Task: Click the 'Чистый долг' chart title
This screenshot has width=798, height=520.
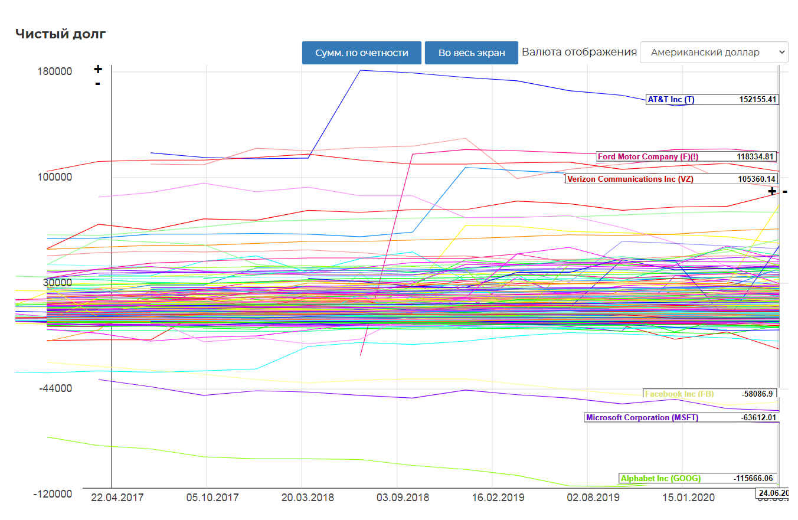Action: pyautogui.click(x=61, y=34)
